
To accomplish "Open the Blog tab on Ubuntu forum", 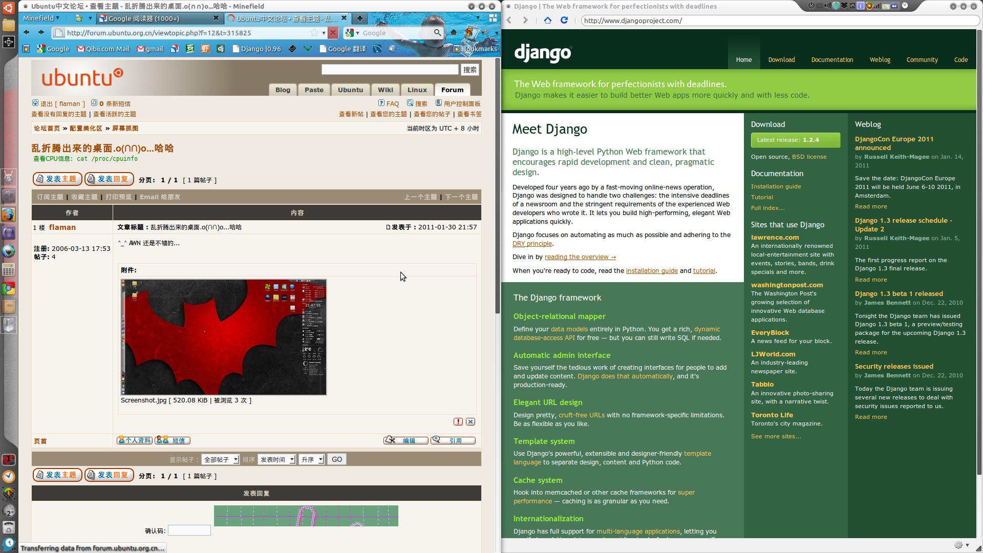I will click(283, 90).
